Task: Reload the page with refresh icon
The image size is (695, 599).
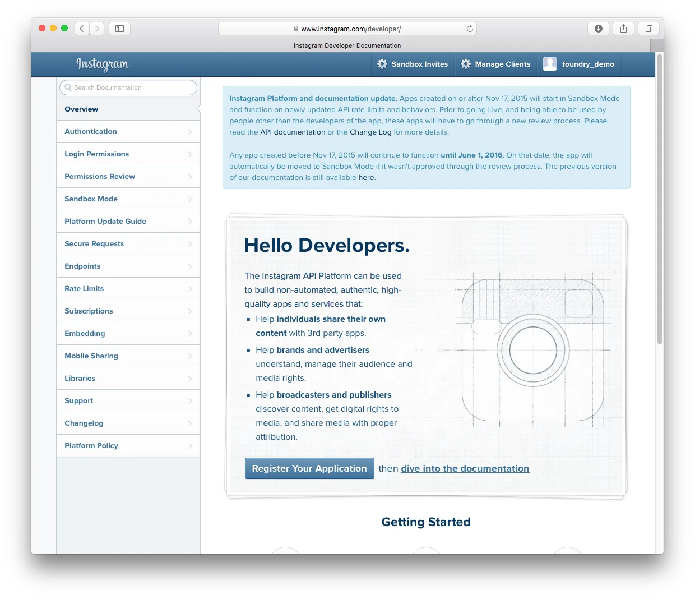Action: (x=470, y=29)
